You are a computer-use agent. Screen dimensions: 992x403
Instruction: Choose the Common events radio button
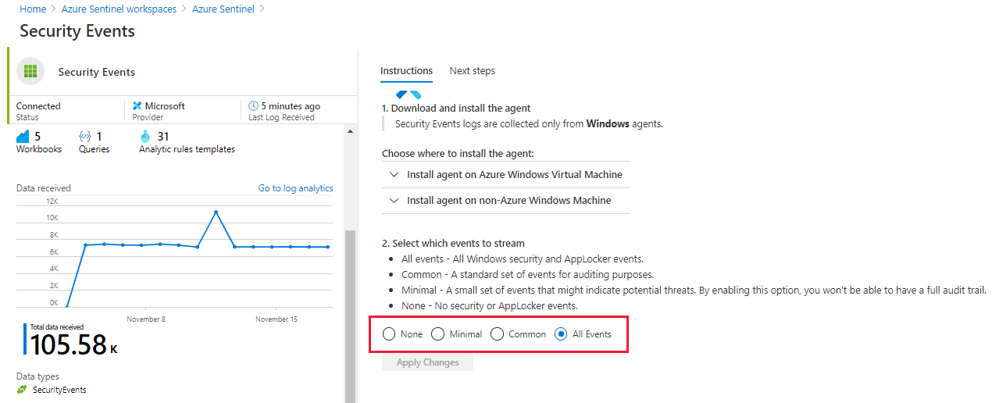(x=497, y=334)
